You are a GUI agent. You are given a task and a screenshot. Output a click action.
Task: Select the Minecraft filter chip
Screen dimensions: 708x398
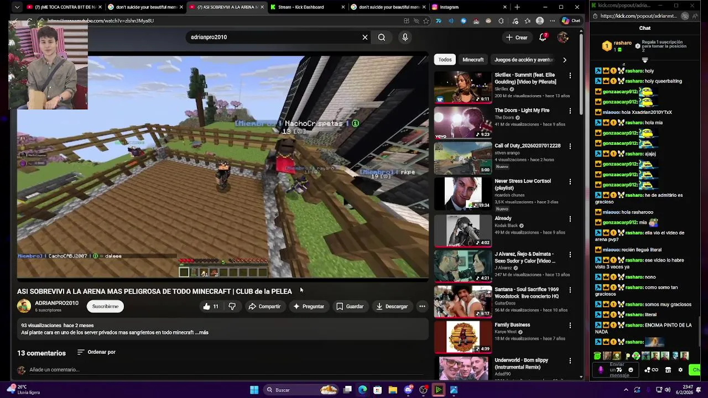pyautogui.click(x=473, y=60)
